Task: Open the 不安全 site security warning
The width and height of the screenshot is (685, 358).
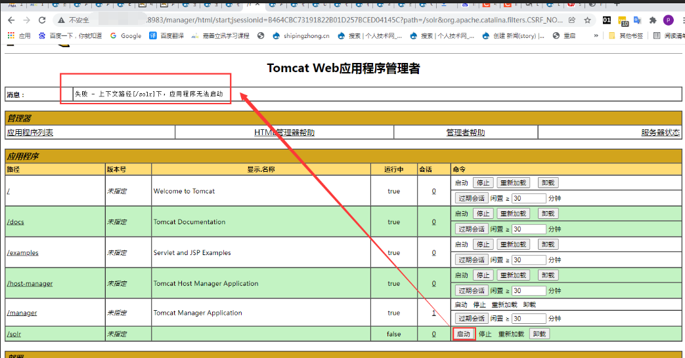Action: pos(74,20)
